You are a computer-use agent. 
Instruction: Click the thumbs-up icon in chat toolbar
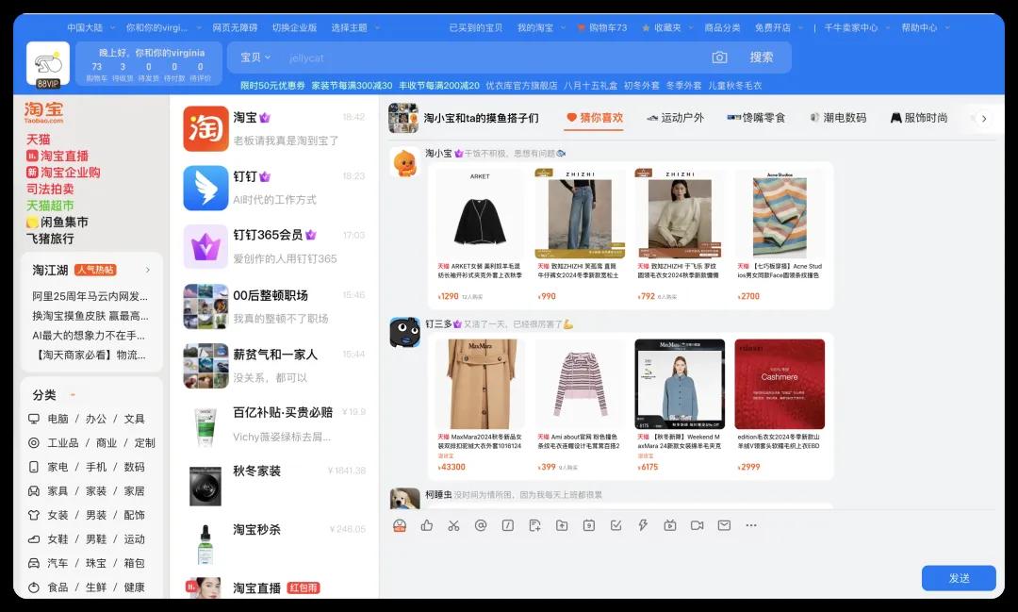[427, 525]
